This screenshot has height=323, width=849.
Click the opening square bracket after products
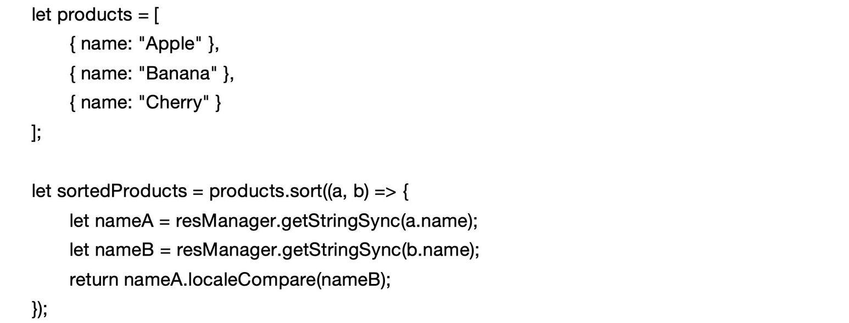point(157,15)
